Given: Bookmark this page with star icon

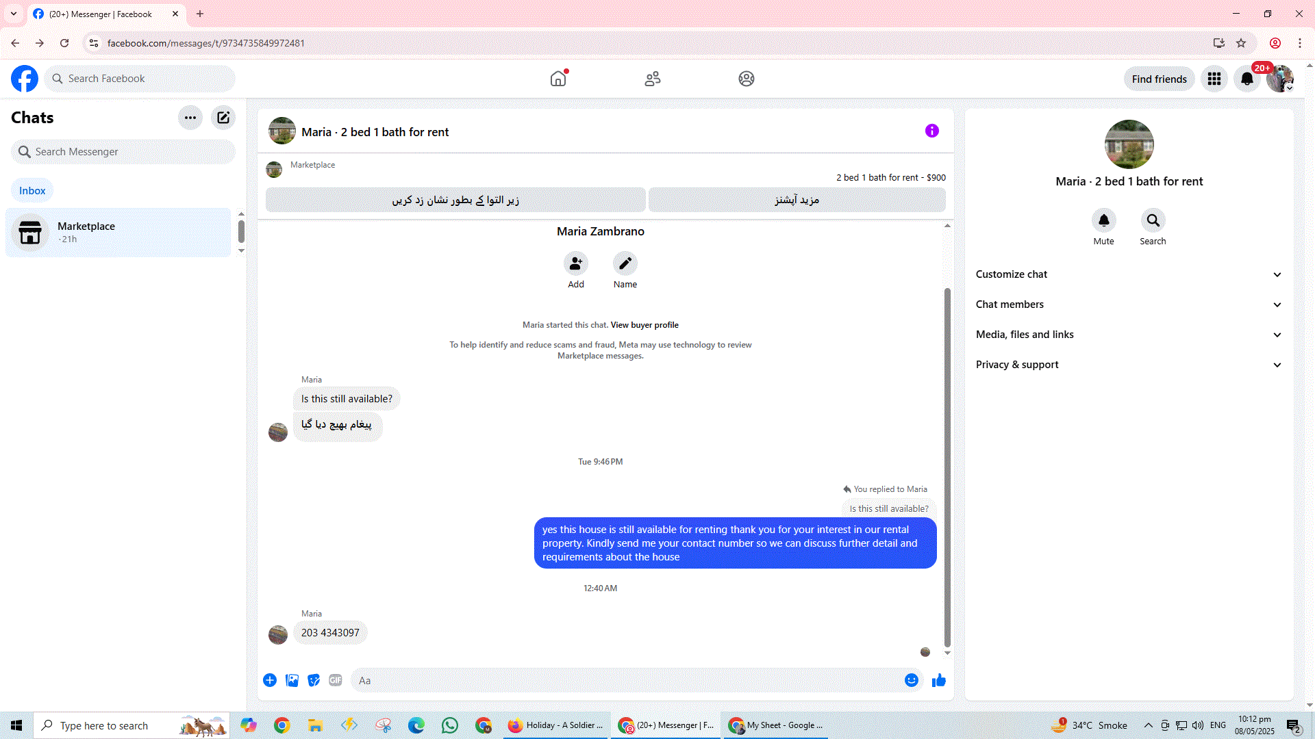Looking at the screenshot, I should pyautogui.click(x=1241, y=43).
